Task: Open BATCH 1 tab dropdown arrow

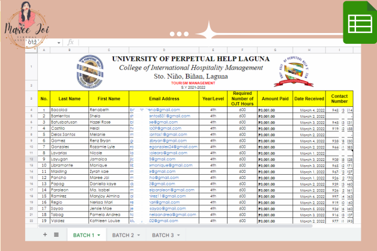Action: point(99,235)
